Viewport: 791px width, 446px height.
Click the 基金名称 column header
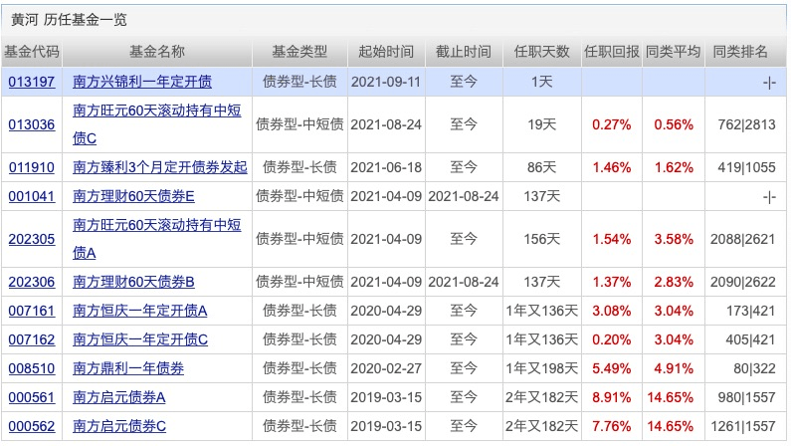tap(157, 52)
